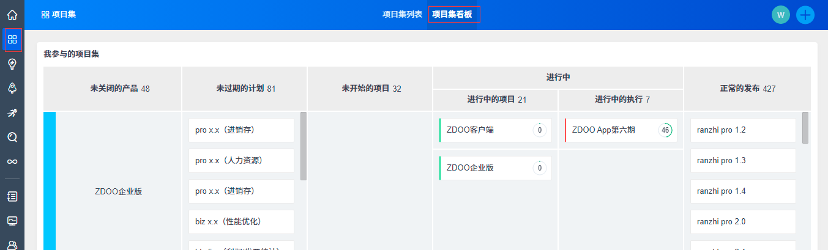Click the blue plus create button
Image resolution: width=828 pixels, height=250 pixels.
[x=805, y=15]
